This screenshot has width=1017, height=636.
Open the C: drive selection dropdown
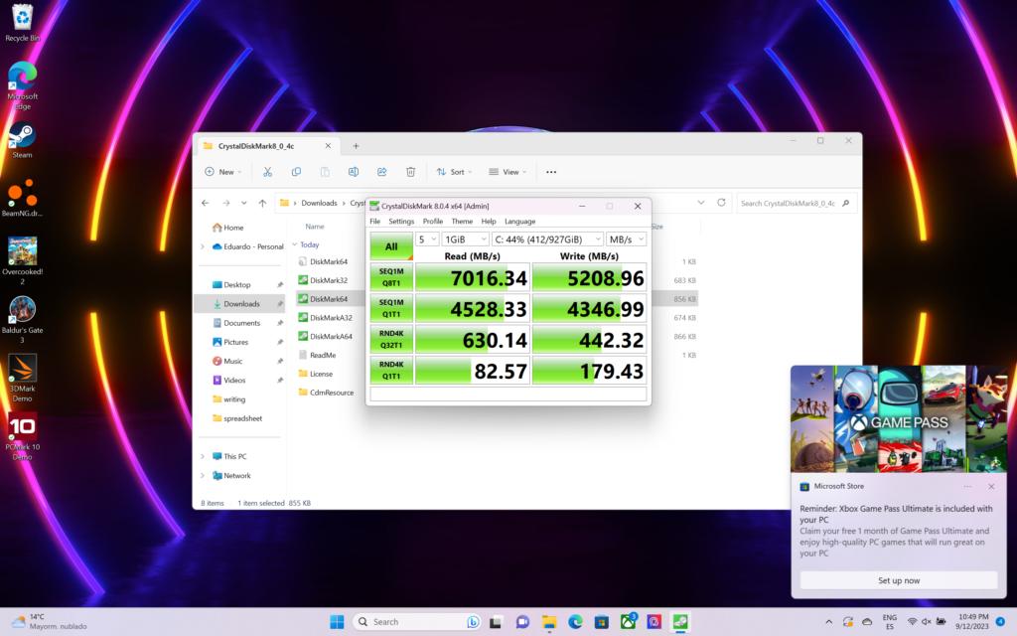(x=547, y=239)
